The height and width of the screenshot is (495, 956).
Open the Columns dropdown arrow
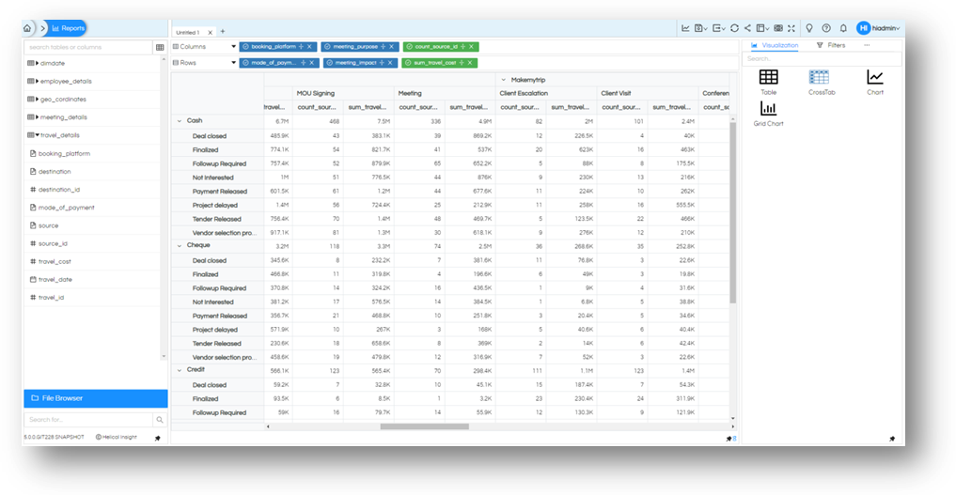(233, 47)
